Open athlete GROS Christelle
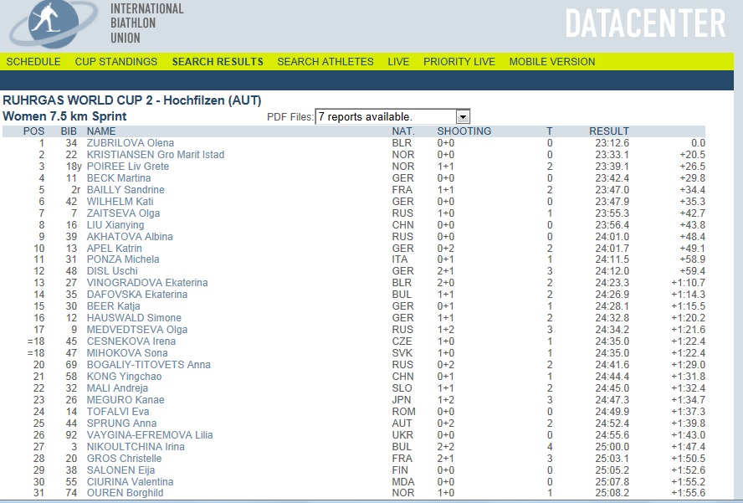743x503 pixels. (x=124, y=459)
